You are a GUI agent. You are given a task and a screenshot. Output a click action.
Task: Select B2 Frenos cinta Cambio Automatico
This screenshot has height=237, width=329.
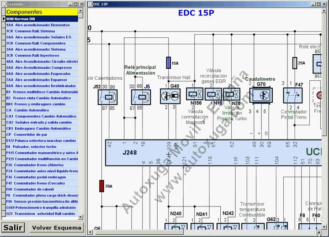click(42, 98)
